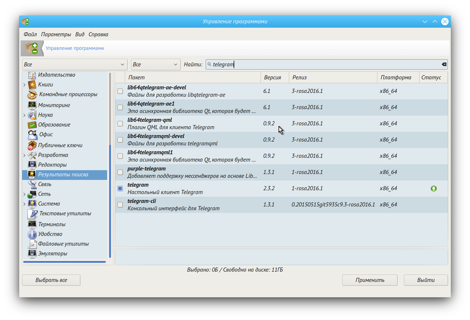Screen dimensions: 470x320
Task: Click the Эмуляторы category icon
Action: 32,254
